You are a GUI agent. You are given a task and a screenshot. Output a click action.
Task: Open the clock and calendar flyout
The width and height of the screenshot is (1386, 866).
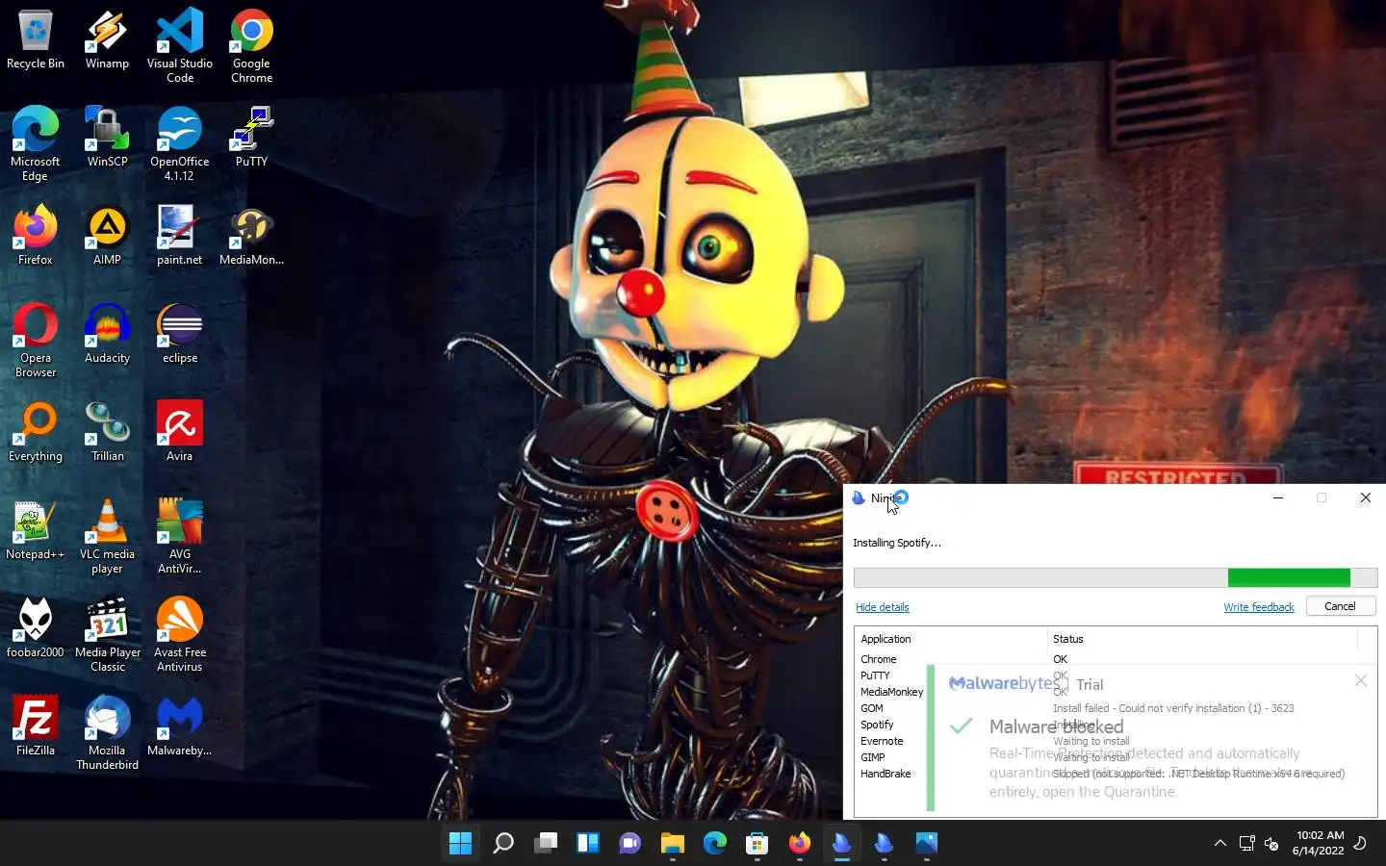pyautogui.click(x=1318, y=843)
